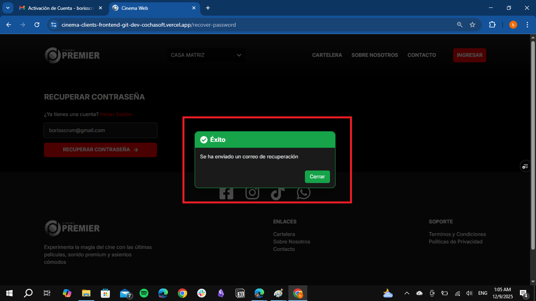
Task: Open Spotify from the taskbar
Action: [144, 293]
